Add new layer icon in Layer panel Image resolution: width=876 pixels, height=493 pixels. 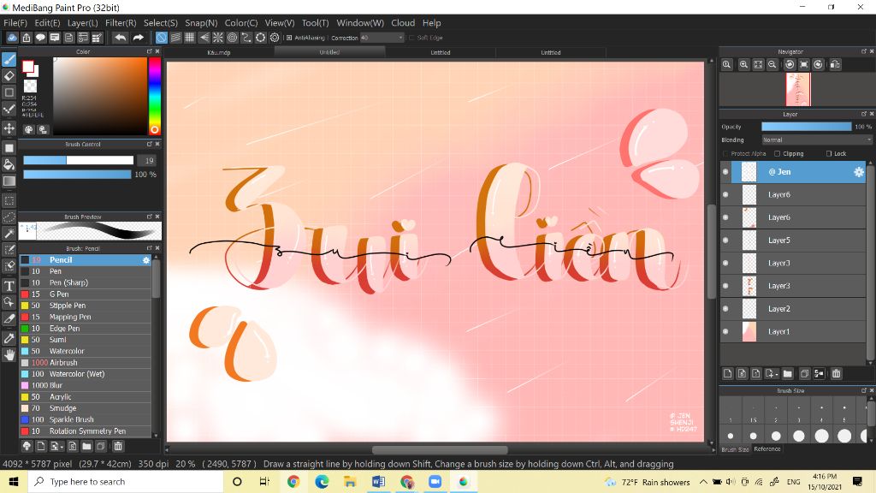click(x=727, y=373)
